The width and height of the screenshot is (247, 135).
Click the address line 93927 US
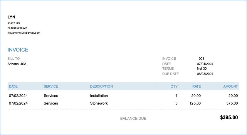[x=14, y=23]
